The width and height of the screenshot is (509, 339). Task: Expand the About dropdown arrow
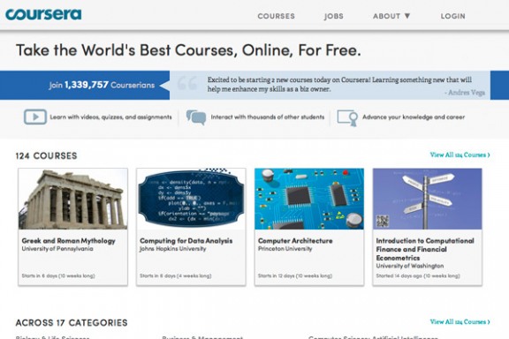[407, 16]
